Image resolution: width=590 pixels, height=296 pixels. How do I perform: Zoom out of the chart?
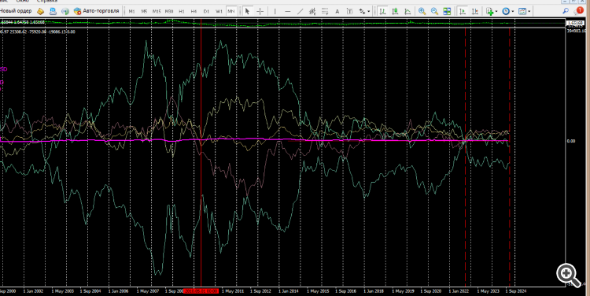click(434, 11)
